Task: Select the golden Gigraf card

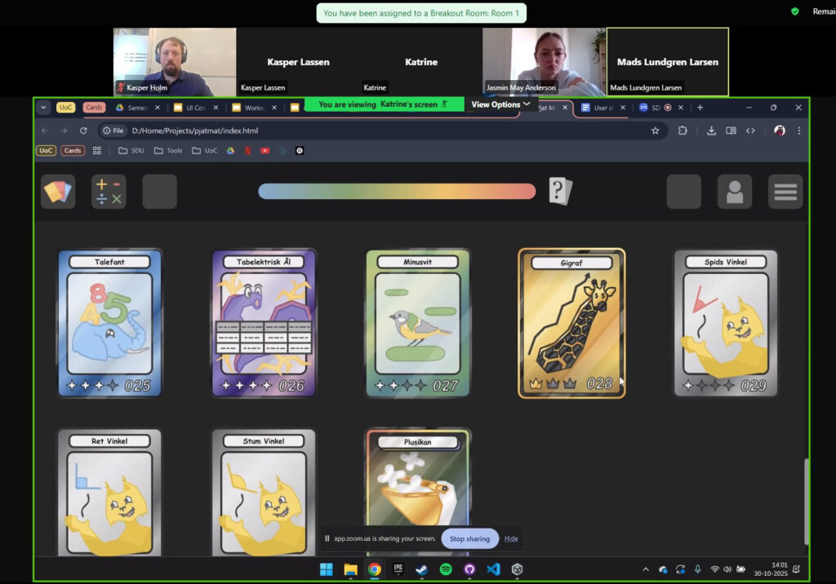Action: click(571, 323)
